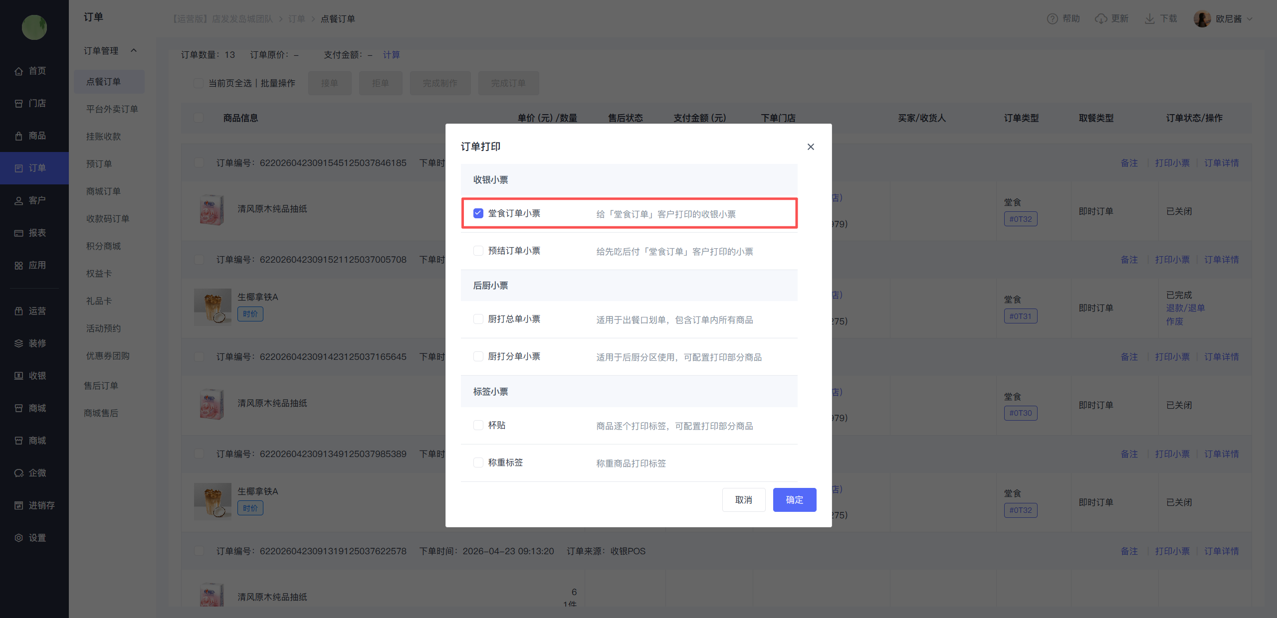
Task: Click the 客户 person icon
Action: click(18, 201)
